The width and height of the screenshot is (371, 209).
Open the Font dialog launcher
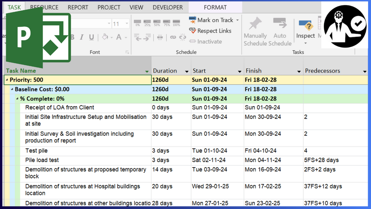pyautogui.click(x=127, y=53)
